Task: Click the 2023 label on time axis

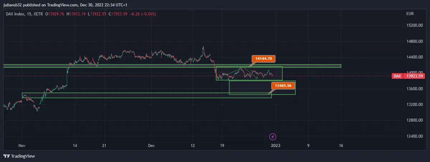Action: pos(275,146)
